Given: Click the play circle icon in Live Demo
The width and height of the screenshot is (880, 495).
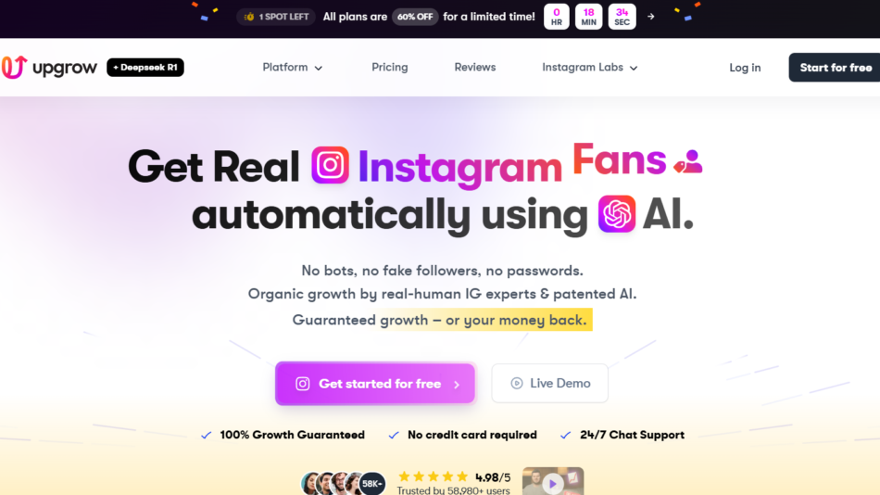Looking at the screenshot, I should tap(516, 383).
